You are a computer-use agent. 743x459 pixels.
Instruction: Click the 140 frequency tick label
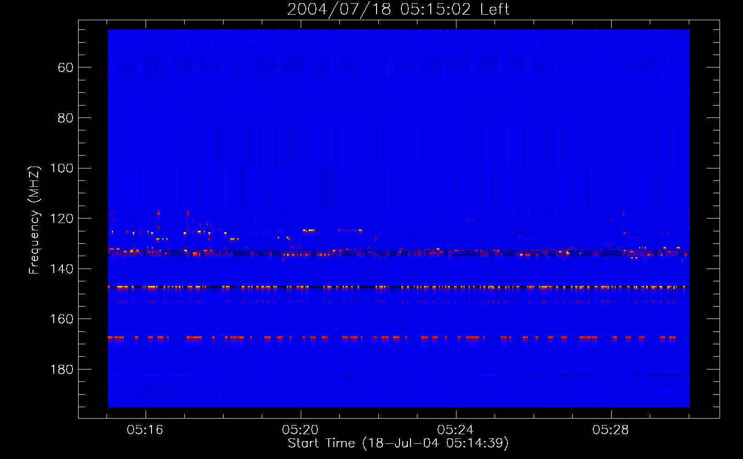pyautogui.click(x=62, y=269)
